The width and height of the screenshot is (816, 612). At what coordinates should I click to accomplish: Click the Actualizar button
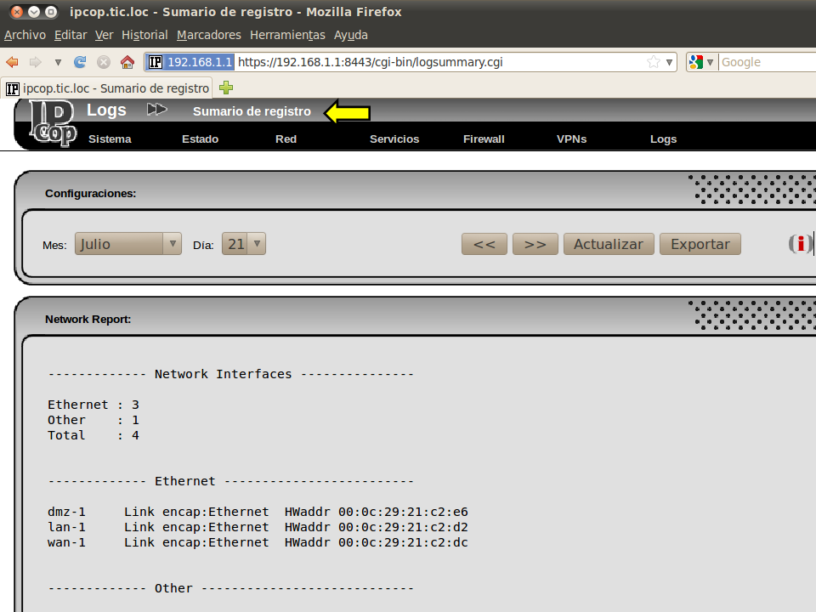pyautogui.click(x=609, y=244)
